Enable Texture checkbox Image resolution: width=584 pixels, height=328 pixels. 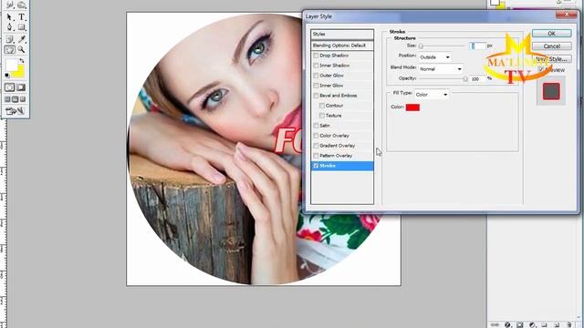click(322, 116)
